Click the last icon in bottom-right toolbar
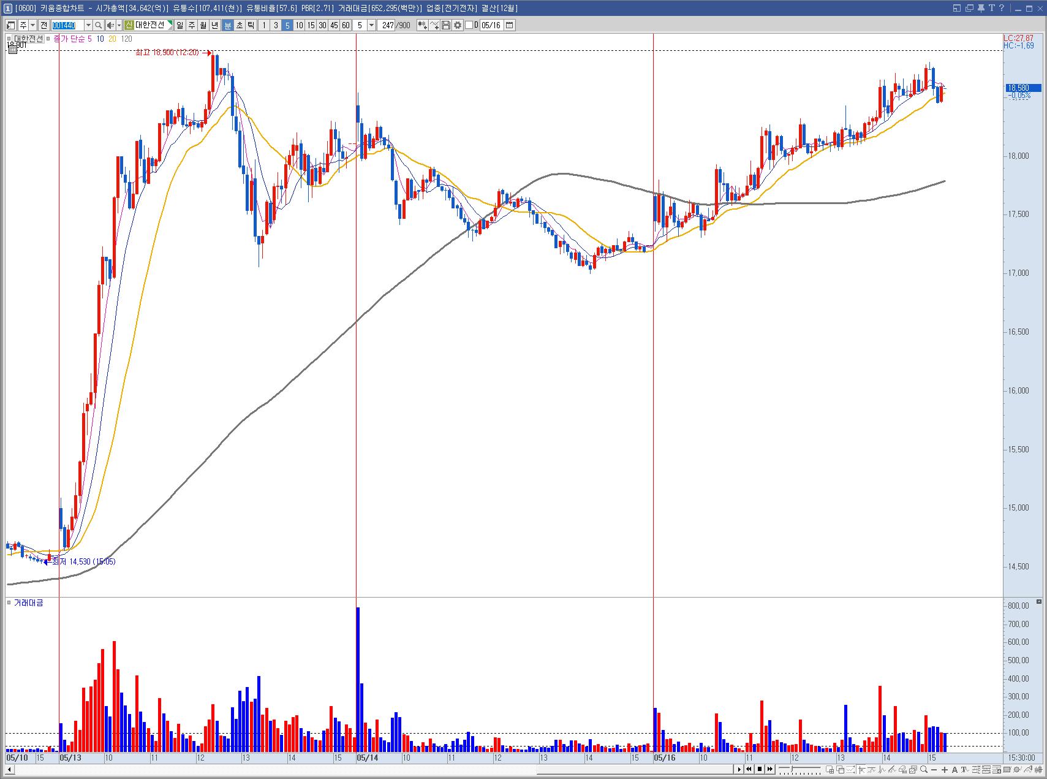Image resolution: width=1047 pixels, height=779 pixels. click(1038, 770)
